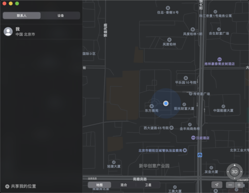Click the 金丰尚商务楼 map marker
The width and height of the screenshot is (249, 193).
(190, 124)
